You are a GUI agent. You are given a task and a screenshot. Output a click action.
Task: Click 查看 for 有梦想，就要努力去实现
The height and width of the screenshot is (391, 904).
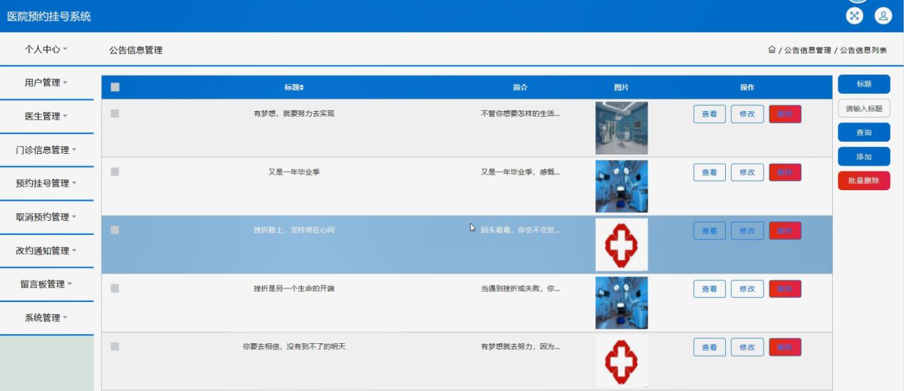710,114
